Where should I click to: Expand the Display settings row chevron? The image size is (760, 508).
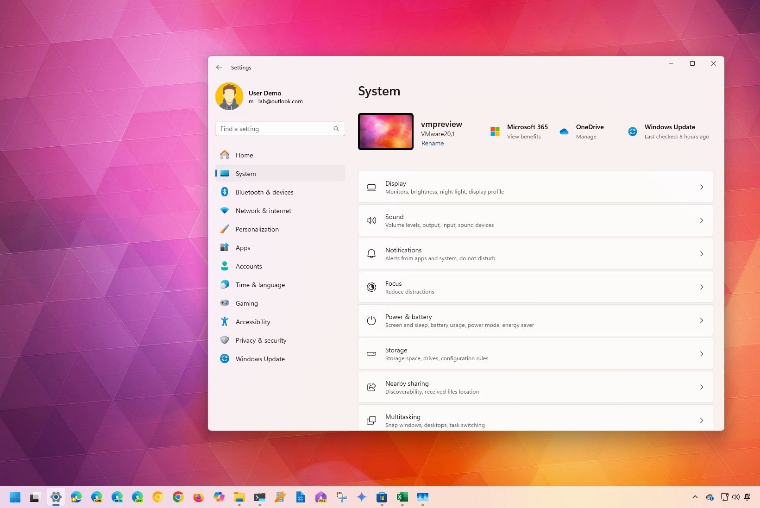pyautogui.click(x=702, y=187)
